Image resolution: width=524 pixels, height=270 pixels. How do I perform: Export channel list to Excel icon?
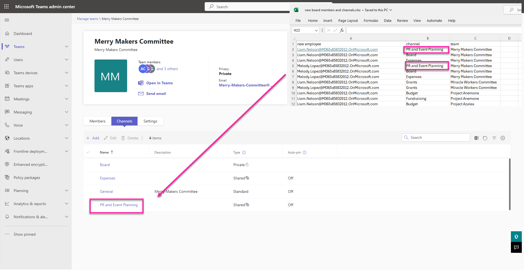(477, 138)
